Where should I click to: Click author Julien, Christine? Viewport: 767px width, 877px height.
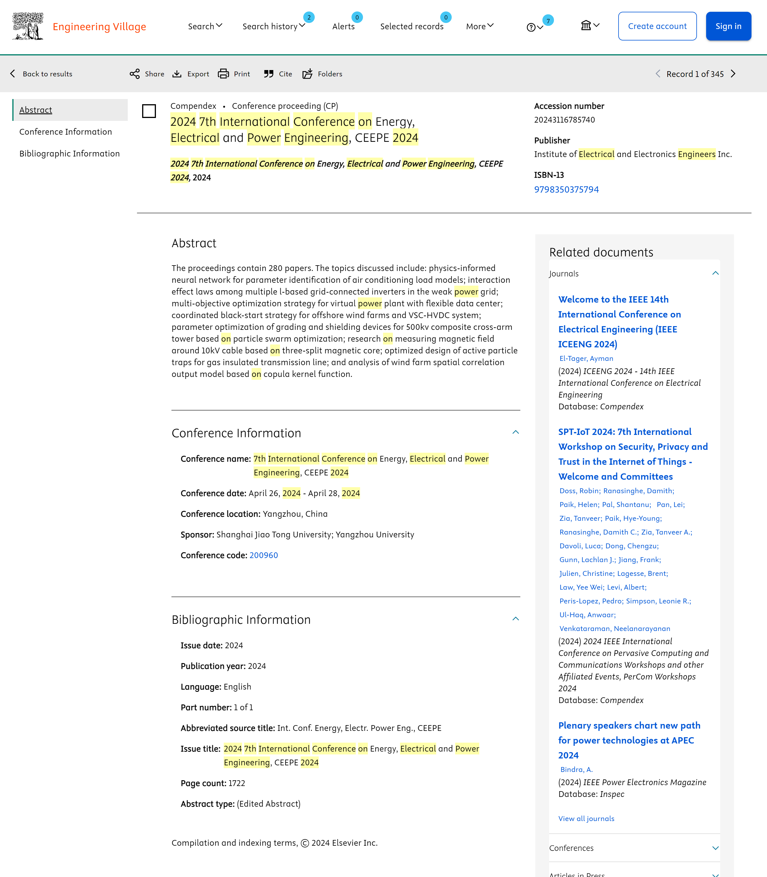click(x=587, y=573)
